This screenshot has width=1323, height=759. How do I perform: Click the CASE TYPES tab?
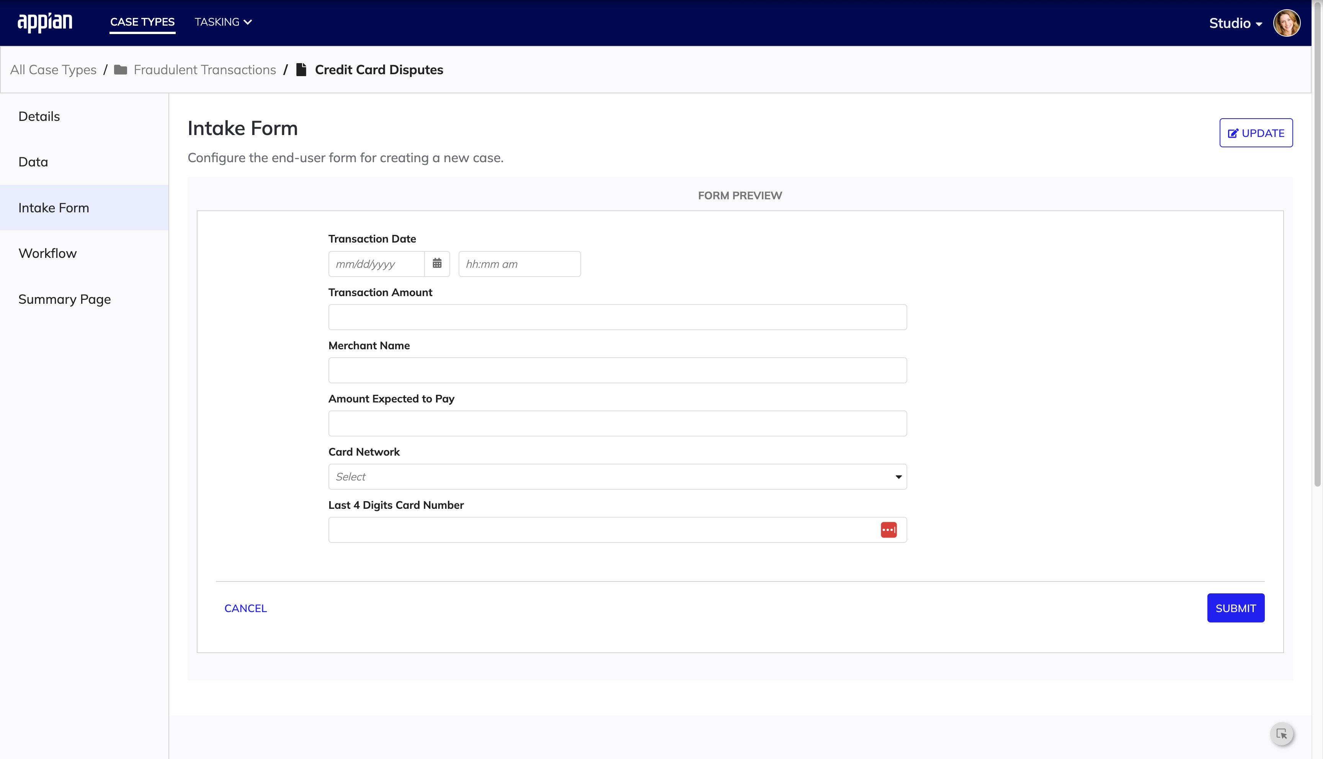(x=142, y=22)
